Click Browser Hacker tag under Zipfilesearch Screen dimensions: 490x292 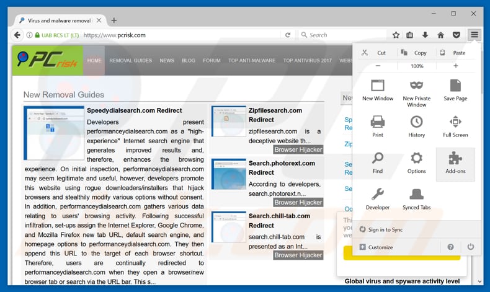(298, 149)
